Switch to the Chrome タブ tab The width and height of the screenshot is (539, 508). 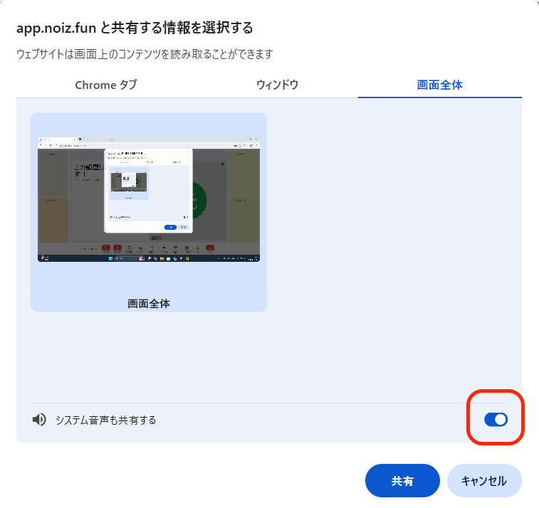tap(106, 85)
